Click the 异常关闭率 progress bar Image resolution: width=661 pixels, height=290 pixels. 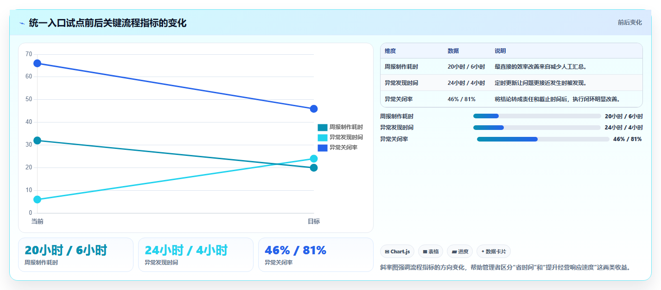(543, 139)
